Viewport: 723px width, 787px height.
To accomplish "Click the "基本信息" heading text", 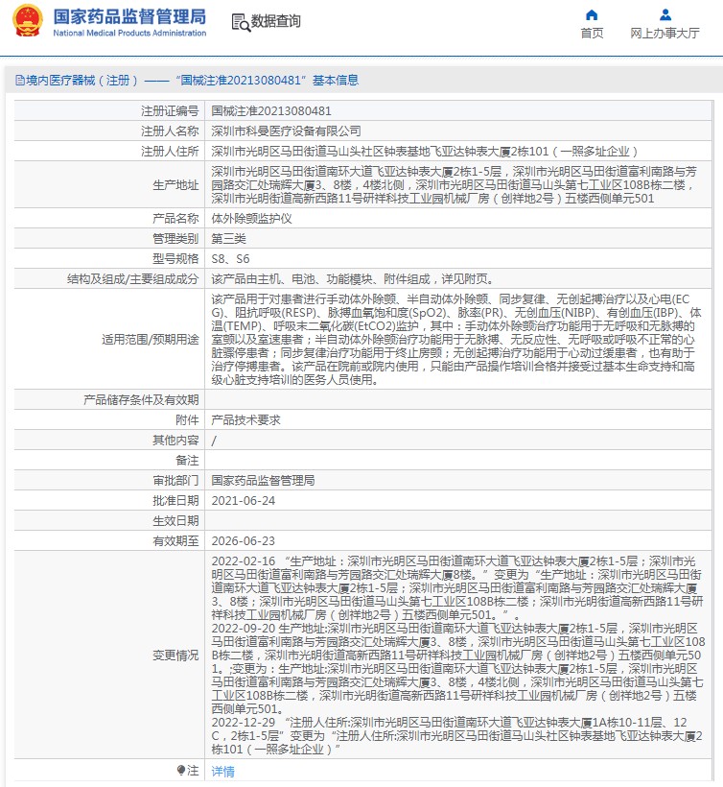I will [336, 81].
